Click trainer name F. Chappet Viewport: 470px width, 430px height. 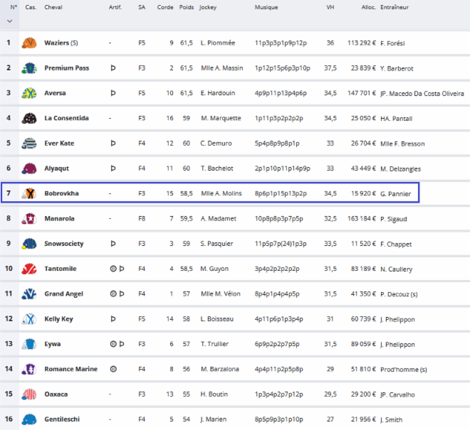coord(397,244)
